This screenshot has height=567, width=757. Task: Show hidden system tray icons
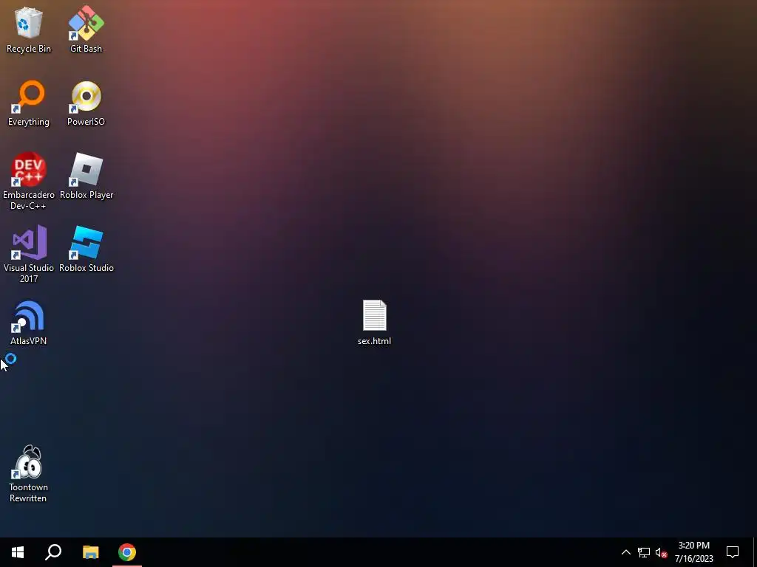(x=625, y=552)
